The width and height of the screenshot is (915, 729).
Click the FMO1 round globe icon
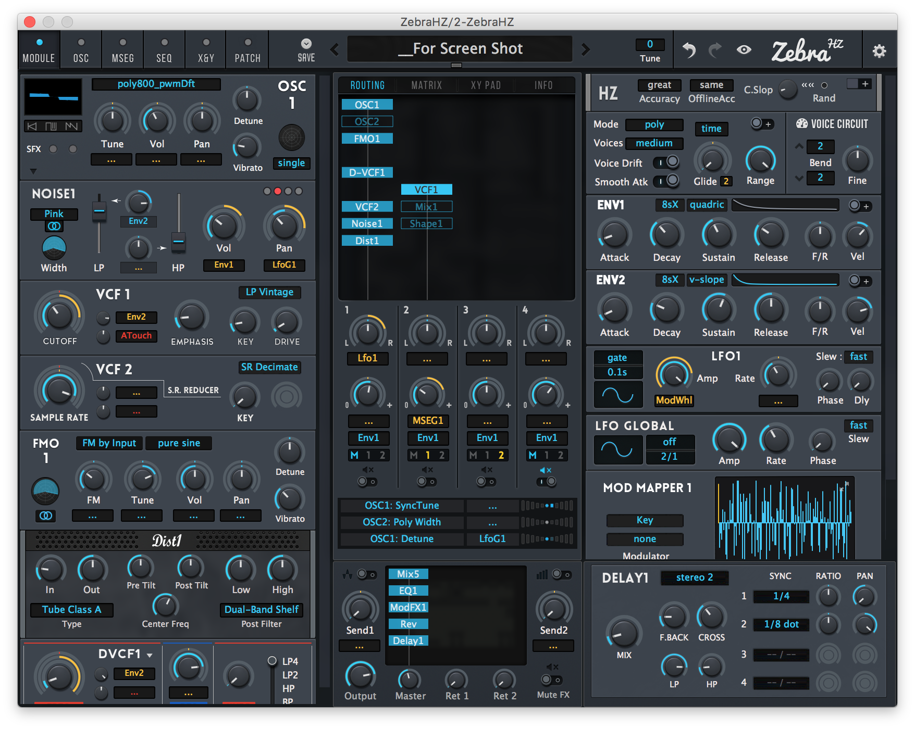coord(45,491)
